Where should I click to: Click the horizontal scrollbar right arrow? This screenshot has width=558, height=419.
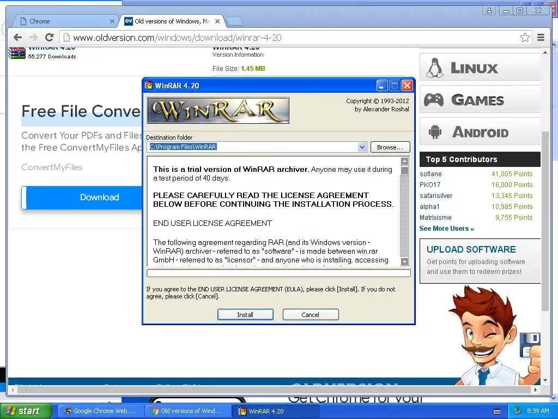pyautogui.click(x=536, y=390)
